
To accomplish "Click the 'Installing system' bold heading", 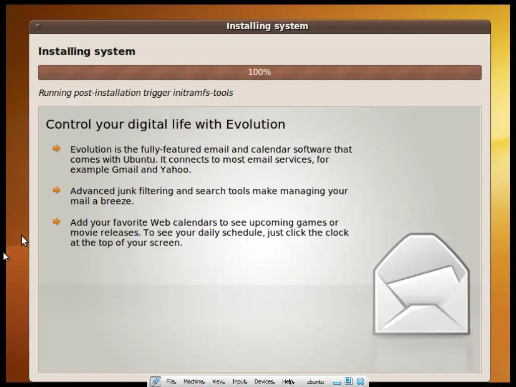I will pos(87,52).
